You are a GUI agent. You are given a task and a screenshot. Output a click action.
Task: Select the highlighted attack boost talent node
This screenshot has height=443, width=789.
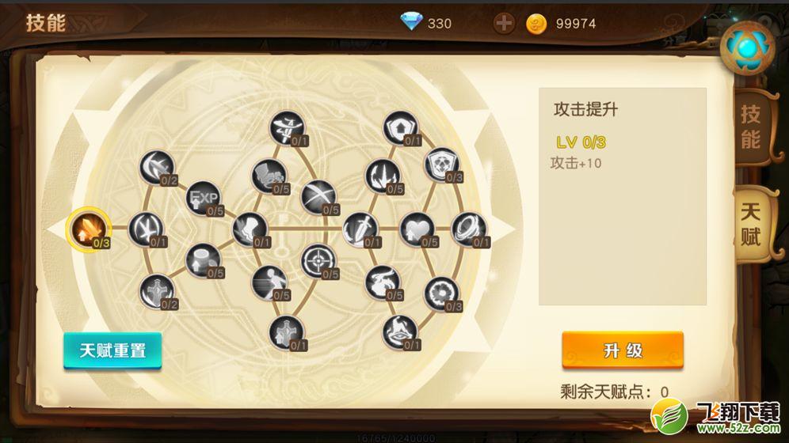point(89,229)
